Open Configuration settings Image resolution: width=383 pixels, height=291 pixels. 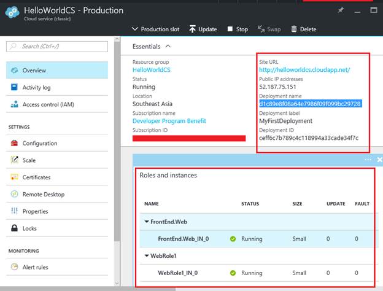(x=57, y=143)
